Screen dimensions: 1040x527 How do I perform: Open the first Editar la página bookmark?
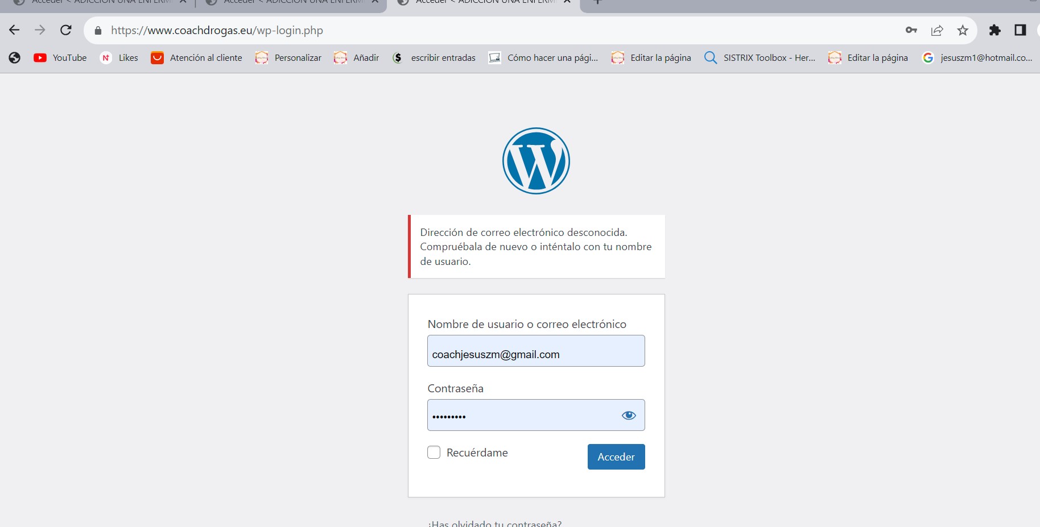click(x=651, y=57)
